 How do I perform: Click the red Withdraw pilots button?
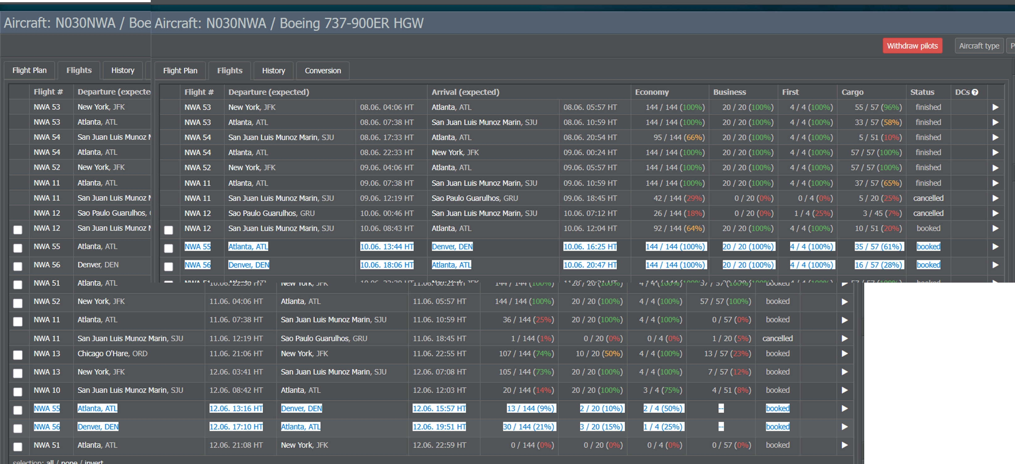pos(912,46)
